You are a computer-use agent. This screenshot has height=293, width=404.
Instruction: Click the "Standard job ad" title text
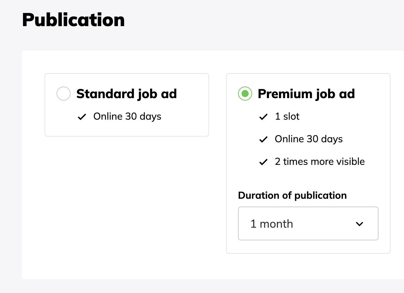126,94
